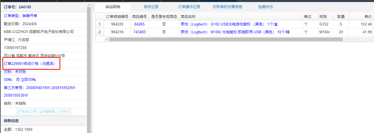This screenshot has width=374, height=133.
Task: Click the 配送日期 2024/8/6 line
Action: (x=20, y=24)
